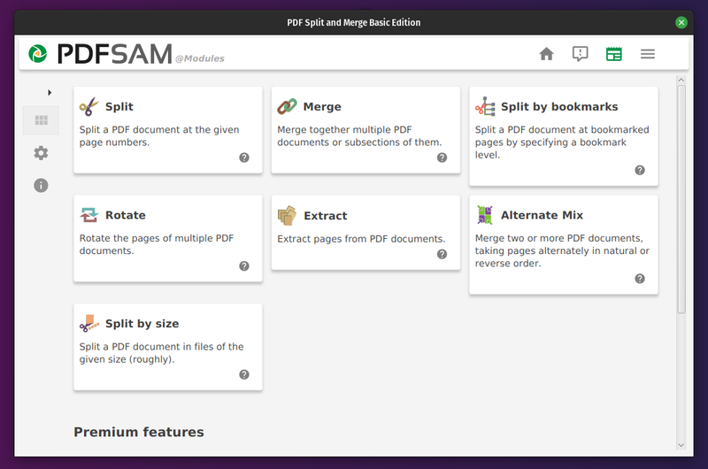Click 'Rotate the pages of multiple PDF' text
This screenshot has height=469, width=708.
point(157,238)
